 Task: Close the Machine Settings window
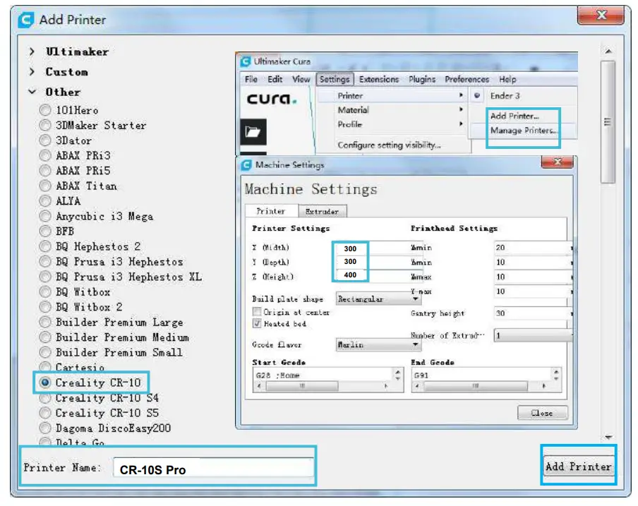tap(558, 162)
